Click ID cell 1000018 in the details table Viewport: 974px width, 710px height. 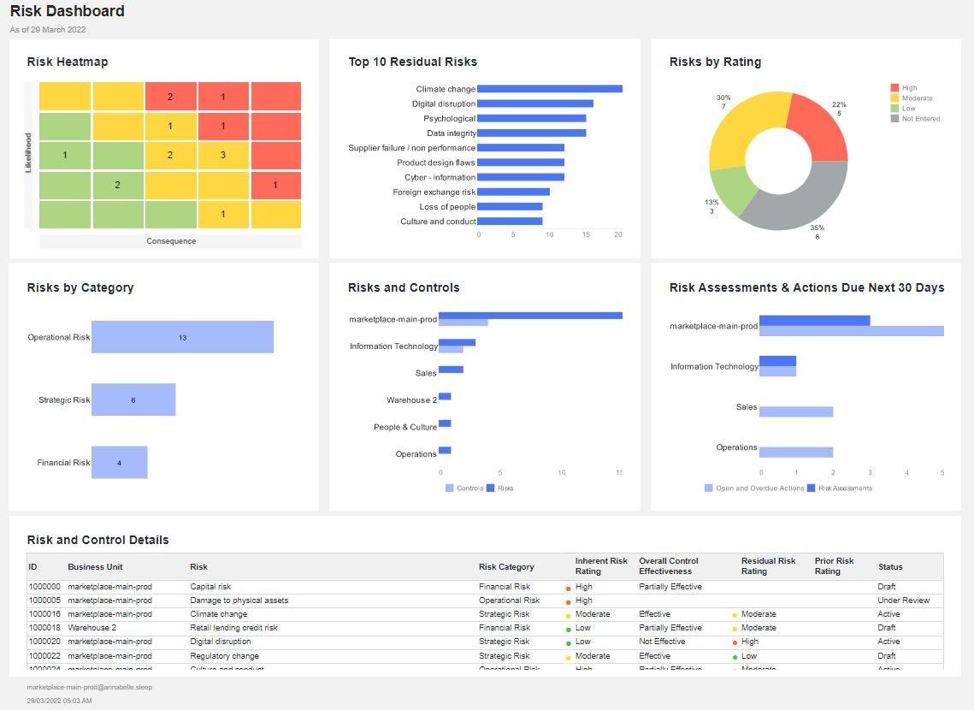coord(44,627)
